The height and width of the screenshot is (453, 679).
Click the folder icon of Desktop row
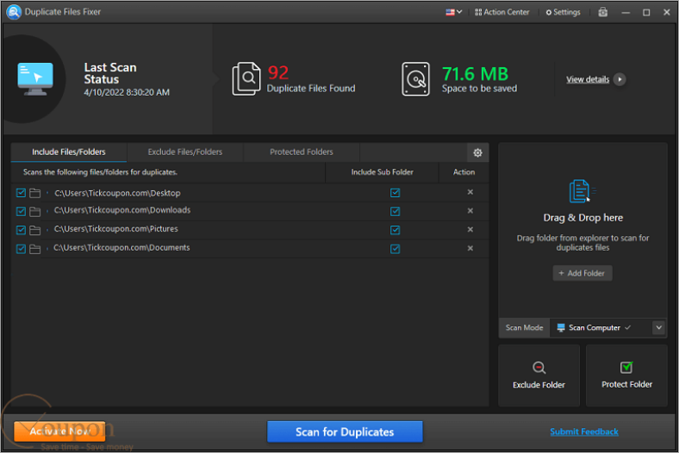pos(35,193)
